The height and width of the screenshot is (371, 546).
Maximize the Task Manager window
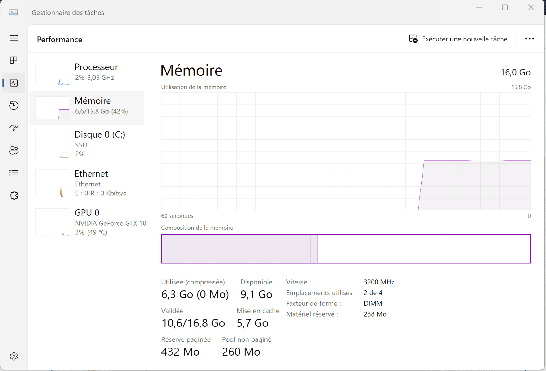(505, 7)
